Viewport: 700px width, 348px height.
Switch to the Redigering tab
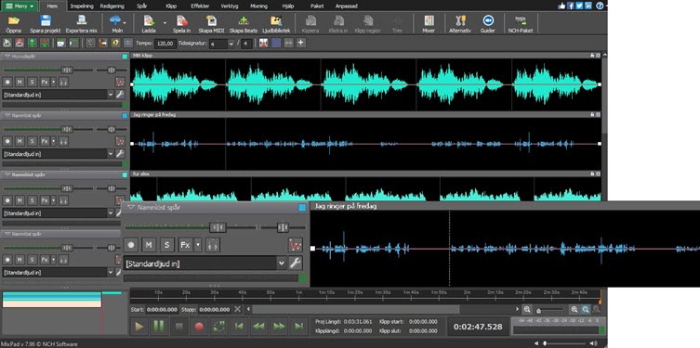click(112, 6)
